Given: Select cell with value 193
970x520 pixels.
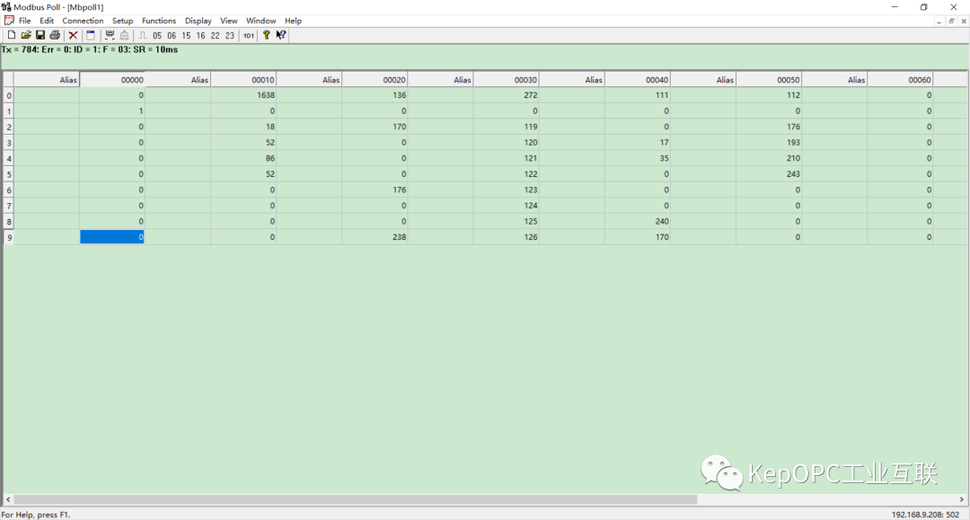Looking at the screenshot, I should tap(769, 142).
